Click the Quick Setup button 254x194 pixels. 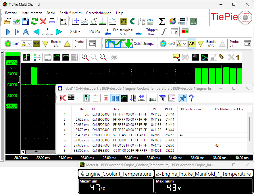130,44
